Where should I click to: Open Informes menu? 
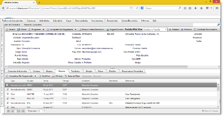tap(145, 21)
